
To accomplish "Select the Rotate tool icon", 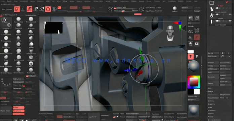I will [x=42, y=9].
